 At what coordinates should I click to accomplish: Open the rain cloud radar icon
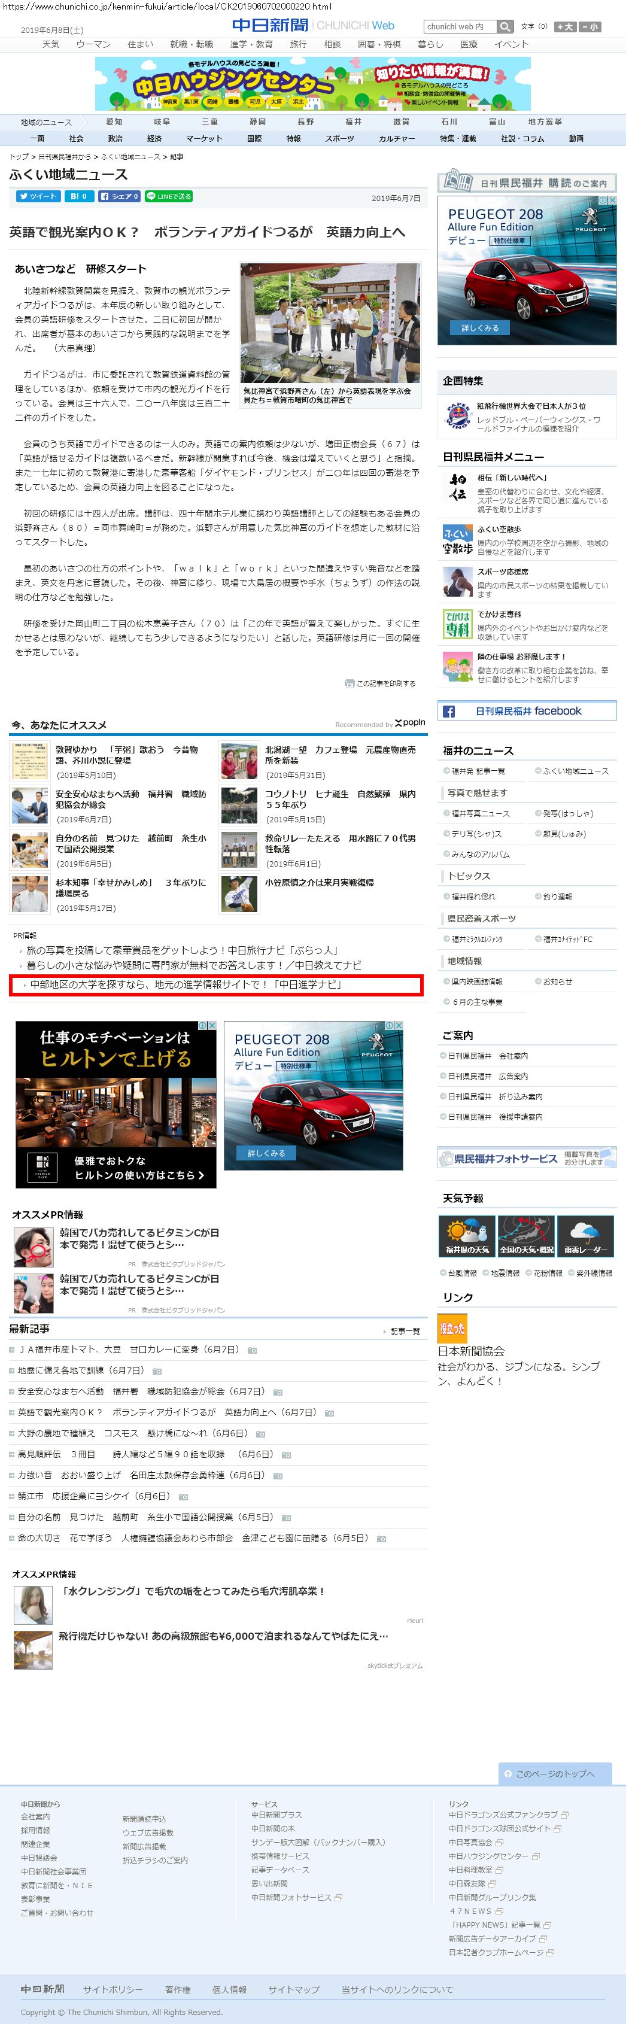click(x=586, y=1236)
